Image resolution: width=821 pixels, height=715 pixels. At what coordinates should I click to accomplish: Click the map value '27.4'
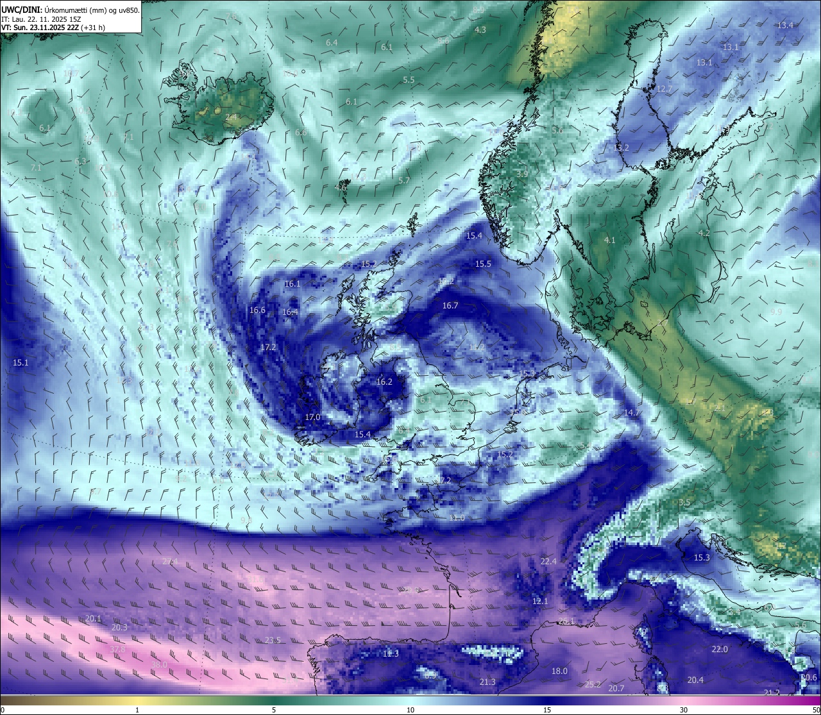click(x=170, y=561)
